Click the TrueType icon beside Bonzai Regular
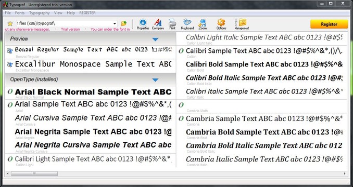Image resolution: width=353 pixels, height=187 pixels. coord(10,51)
